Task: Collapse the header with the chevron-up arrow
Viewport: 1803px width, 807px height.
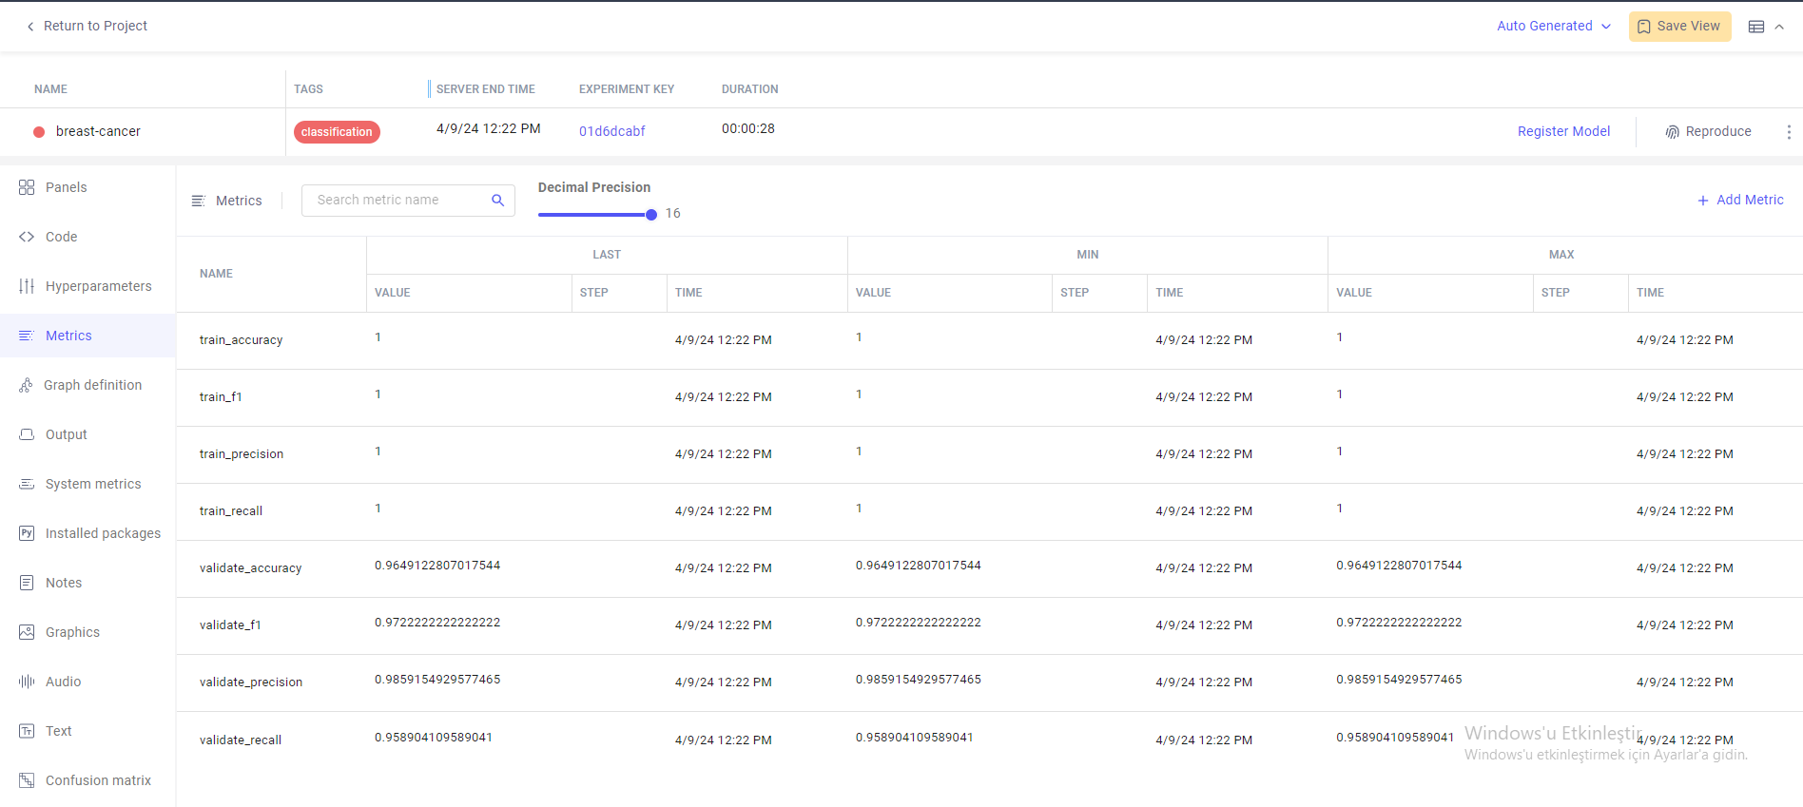Action: click(x=1779, y=27)
